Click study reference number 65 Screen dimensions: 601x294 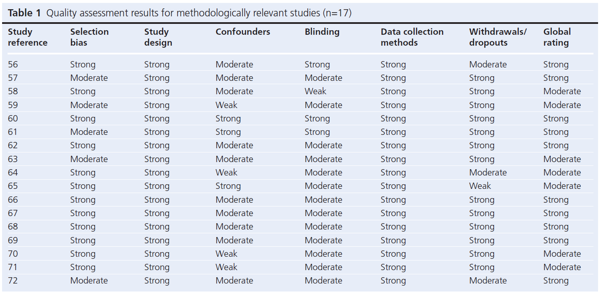(13, 186)
